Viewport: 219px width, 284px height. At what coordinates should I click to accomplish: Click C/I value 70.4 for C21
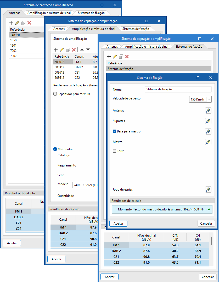[198, 257]
